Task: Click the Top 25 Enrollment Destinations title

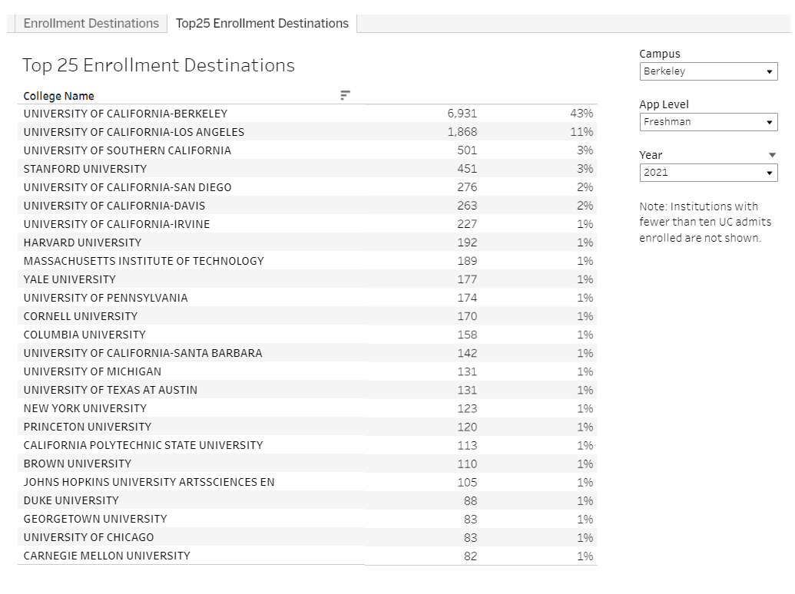Action: coord(158,65)
